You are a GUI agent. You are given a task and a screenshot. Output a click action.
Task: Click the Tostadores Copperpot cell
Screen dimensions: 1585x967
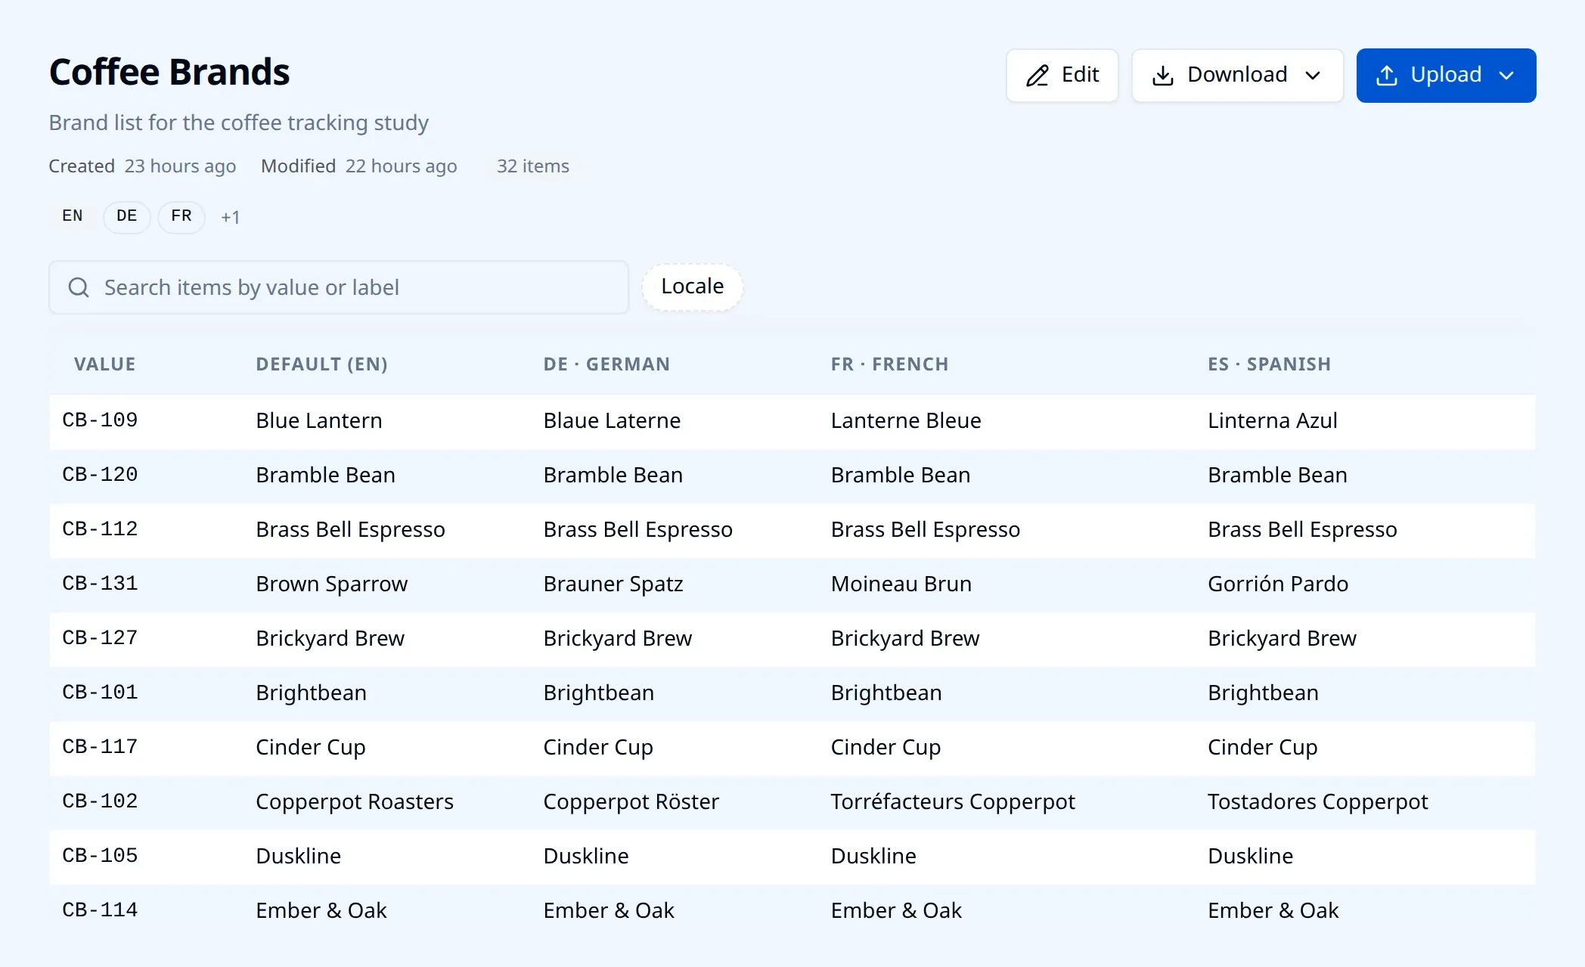(1318, 802)
